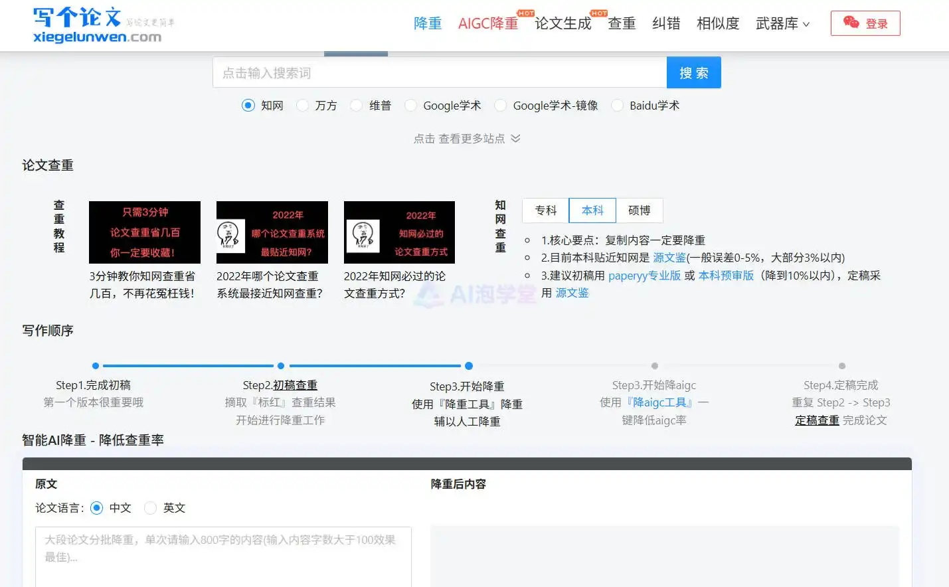Click the Step1 timeline dot
Viewport: 949px width, 587px height.
click(x=96, y=366)
